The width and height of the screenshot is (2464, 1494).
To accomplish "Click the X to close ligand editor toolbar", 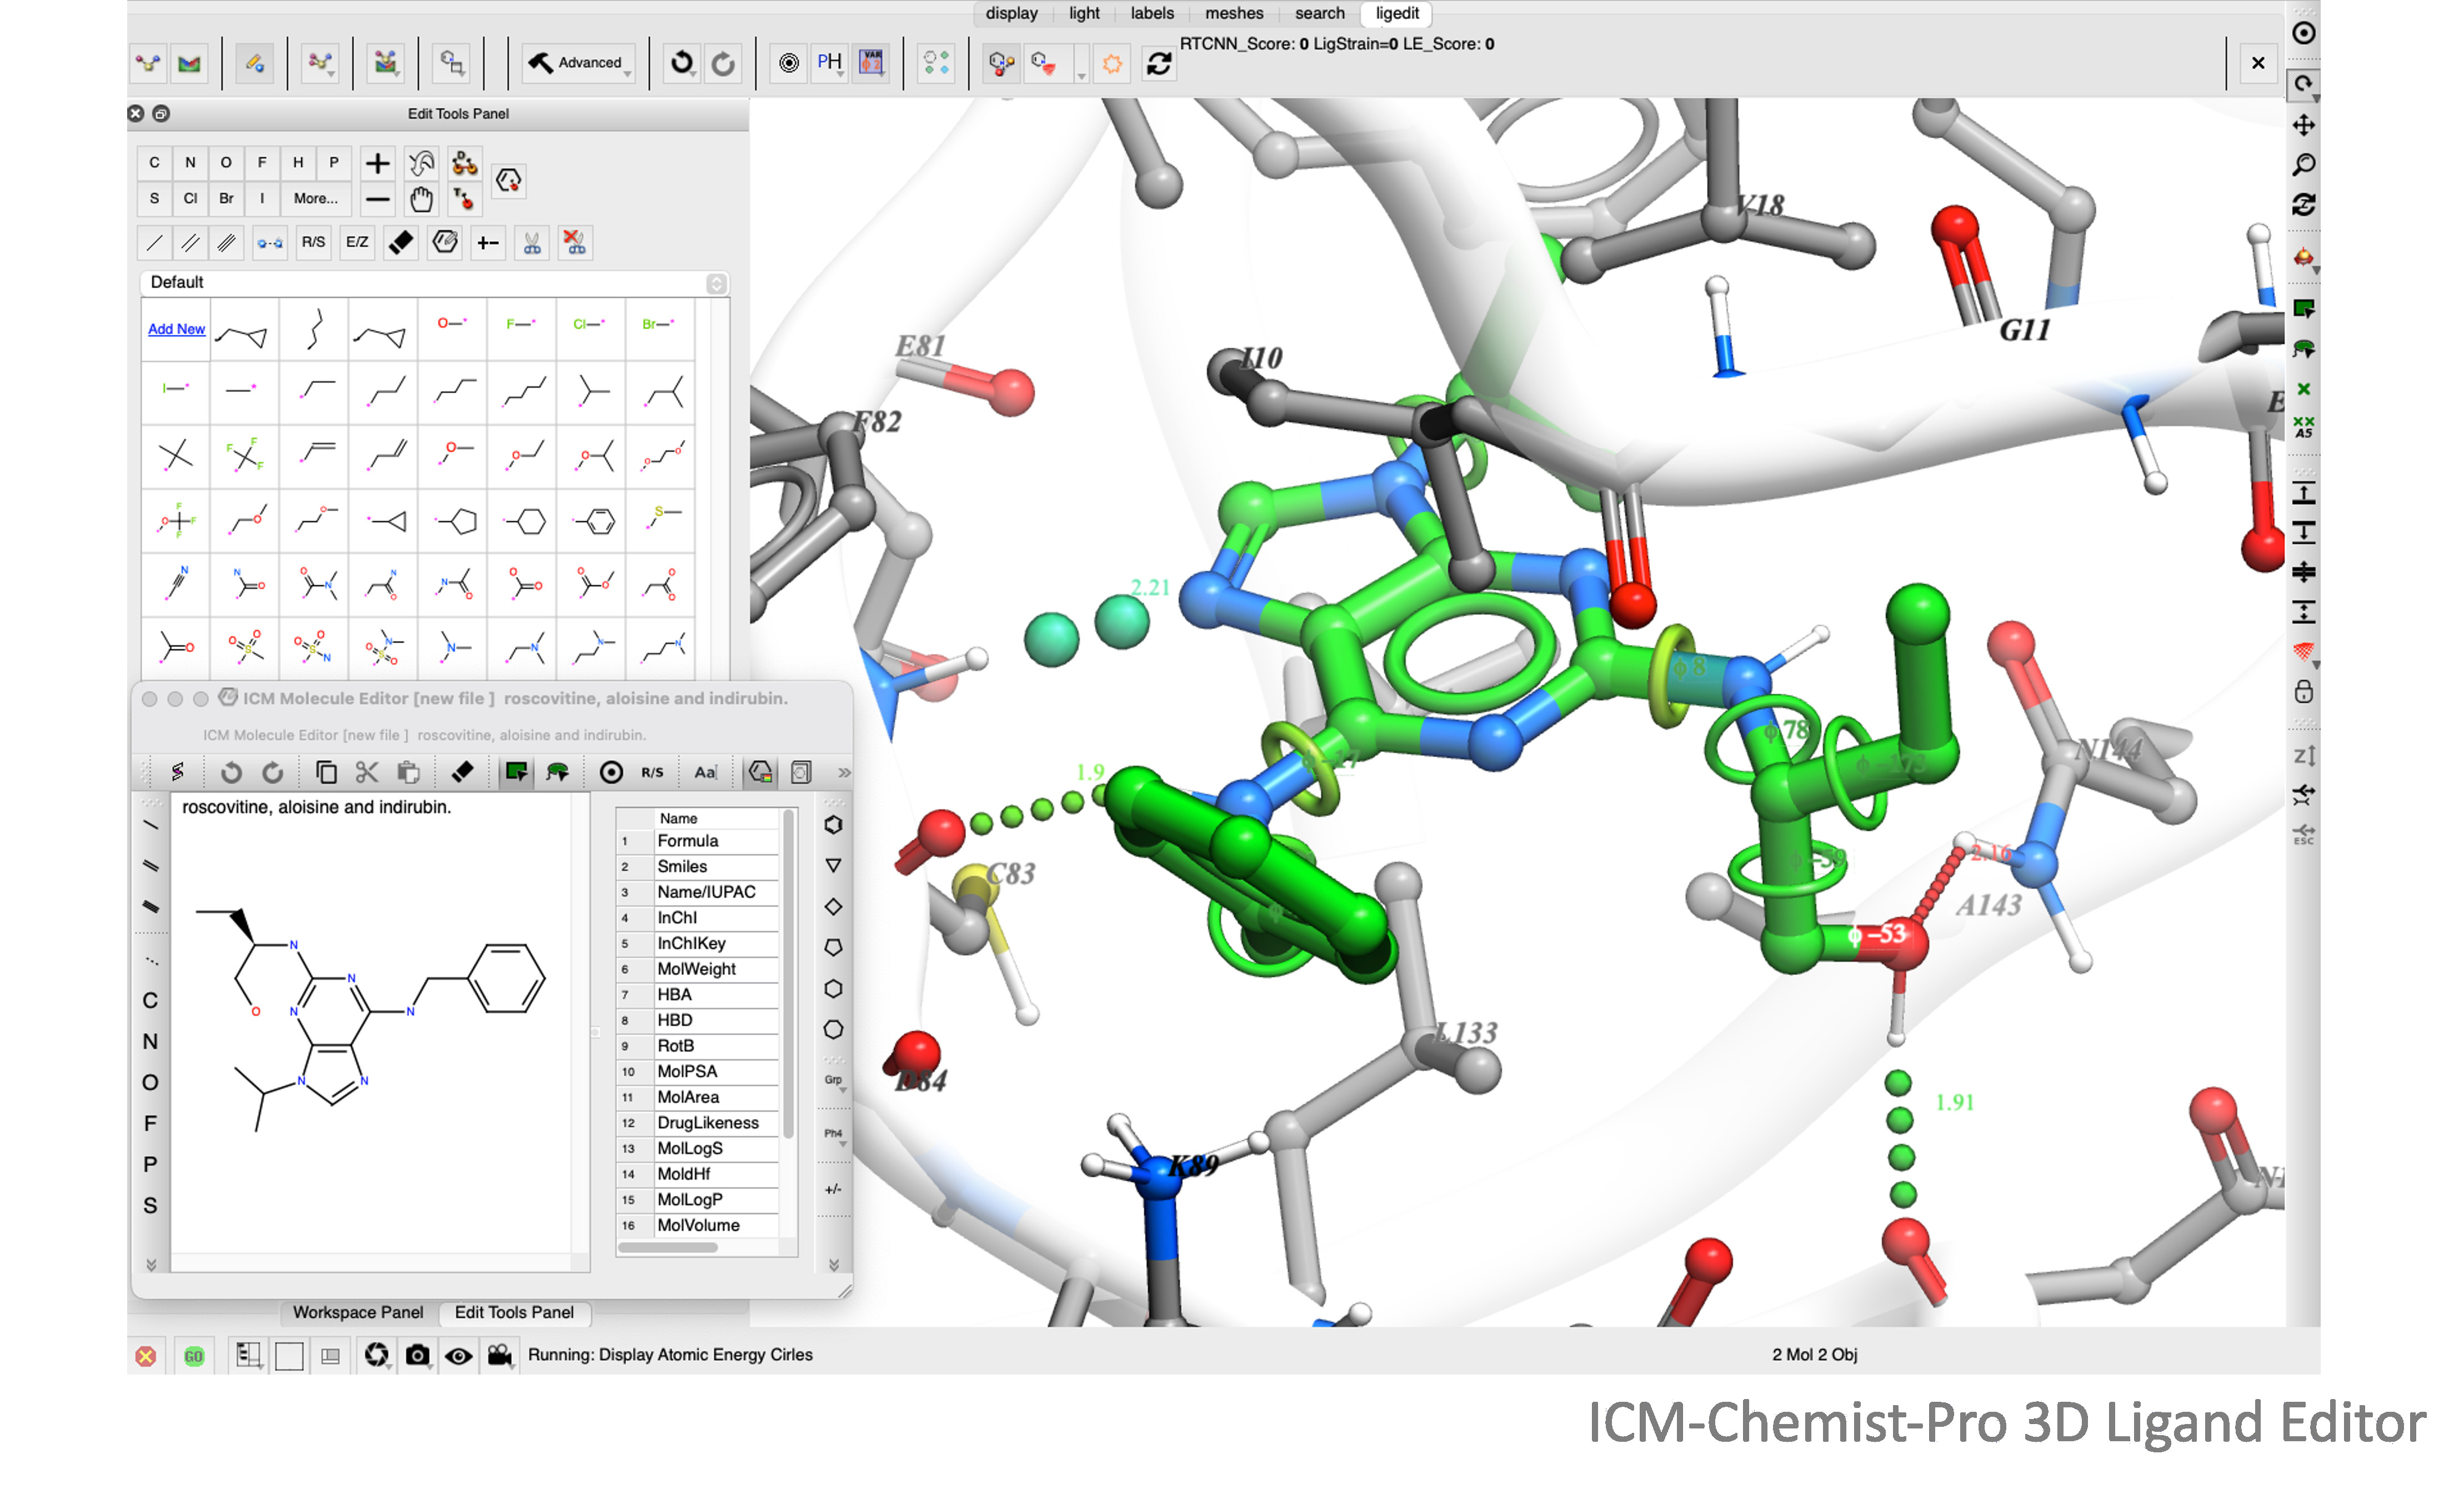I will (x=2258, y=63).
